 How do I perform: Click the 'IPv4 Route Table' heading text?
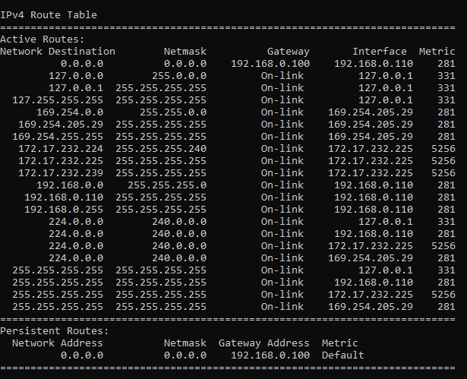click(x=49, y=15)
